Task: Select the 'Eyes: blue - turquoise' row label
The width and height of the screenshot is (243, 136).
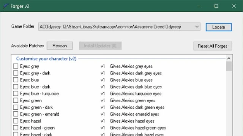Action: coord(39,94)
